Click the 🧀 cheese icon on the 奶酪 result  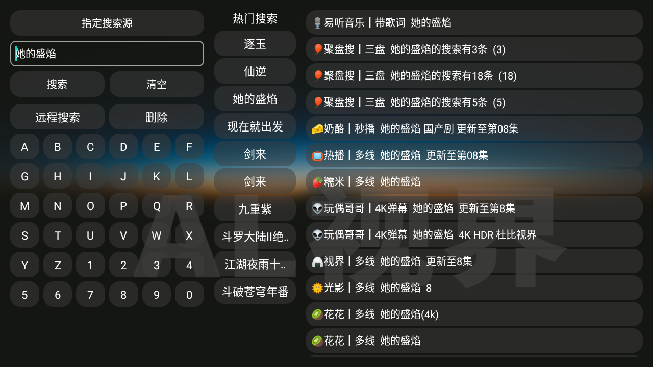(318, 129)
